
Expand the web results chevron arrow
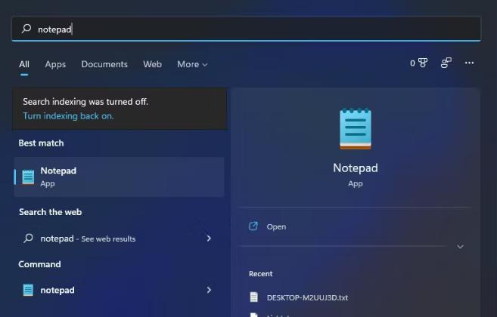tap(209, 239)
